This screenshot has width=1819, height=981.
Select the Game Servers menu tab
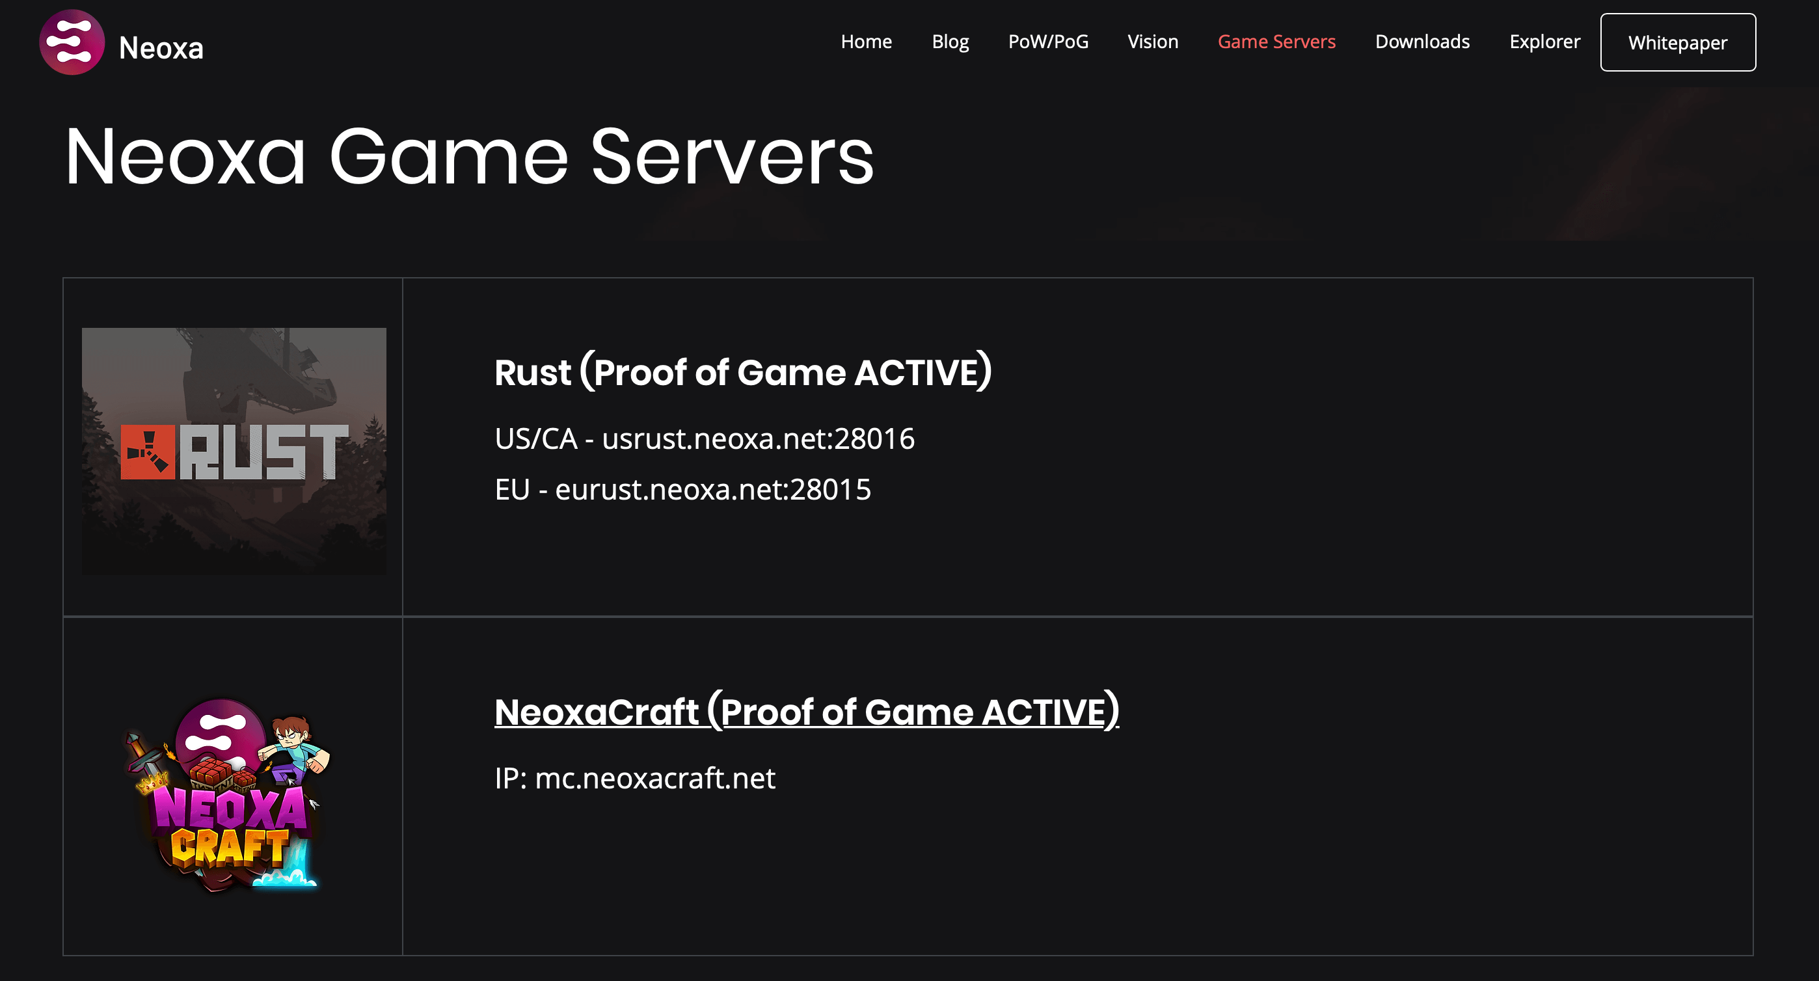click(1276, 41)
